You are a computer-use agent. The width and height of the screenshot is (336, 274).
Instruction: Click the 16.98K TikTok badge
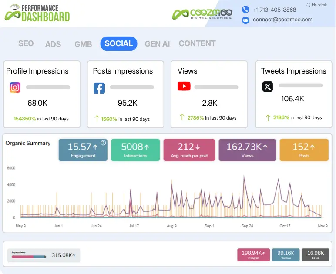click(x=316, y=255)
